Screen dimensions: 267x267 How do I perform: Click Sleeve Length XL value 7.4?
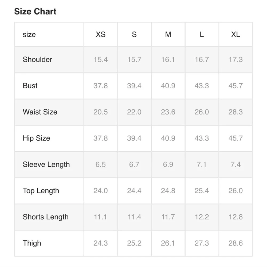[235, 164]
